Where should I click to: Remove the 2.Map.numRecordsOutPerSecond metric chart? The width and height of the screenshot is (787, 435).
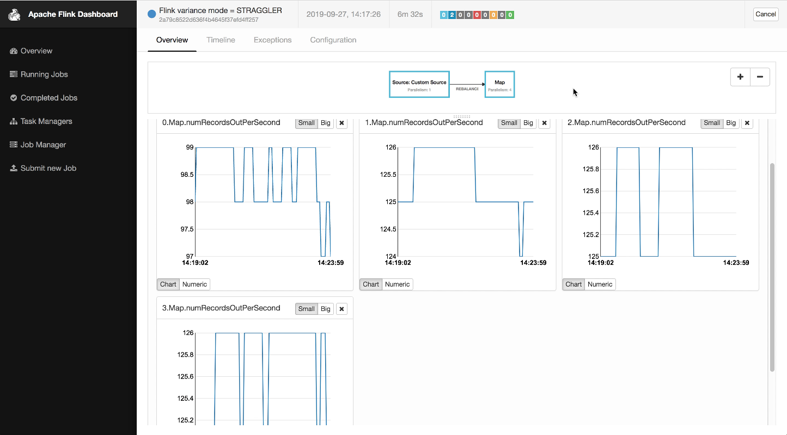coord(747,123)
